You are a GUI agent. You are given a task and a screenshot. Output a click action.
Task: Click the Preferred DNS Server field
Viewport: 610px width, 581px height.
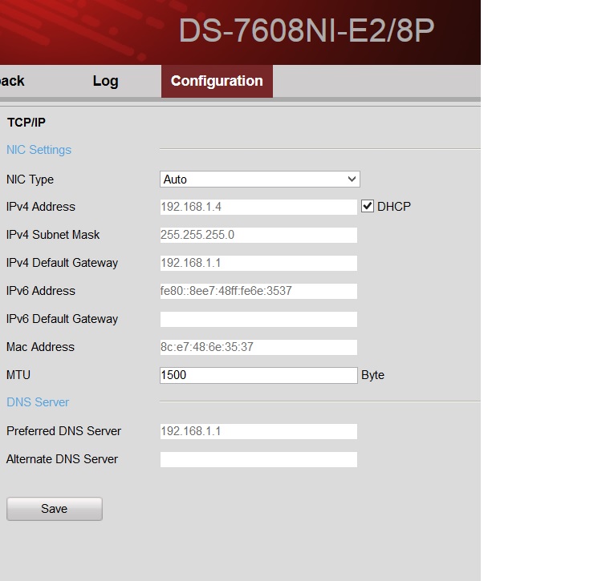pos(258,431)
